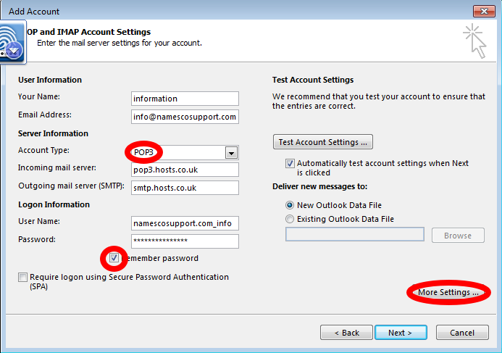Click the Incoming mail server field
Viewport: 502px width, 353px height.
185,170
